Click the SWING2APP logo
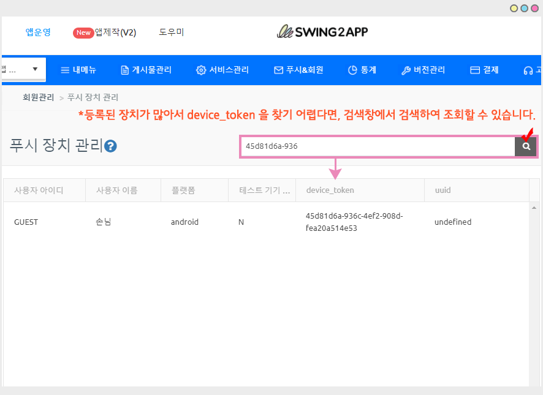Screen dimensions: 543x395 322,32
